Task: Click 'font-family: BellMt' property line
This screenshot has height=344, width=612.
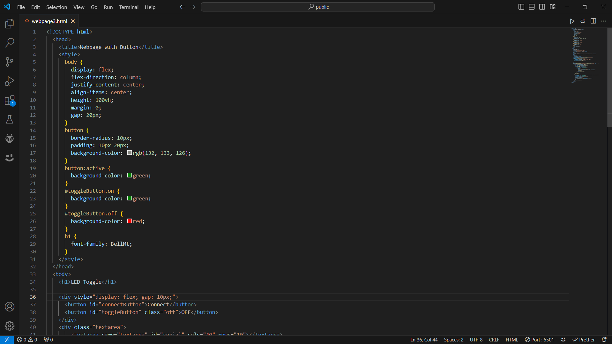Action: (101, 244)
